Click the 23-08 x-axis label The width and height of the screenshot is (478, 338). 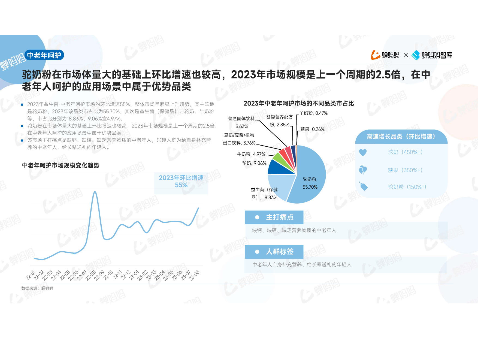click(194, 275)
